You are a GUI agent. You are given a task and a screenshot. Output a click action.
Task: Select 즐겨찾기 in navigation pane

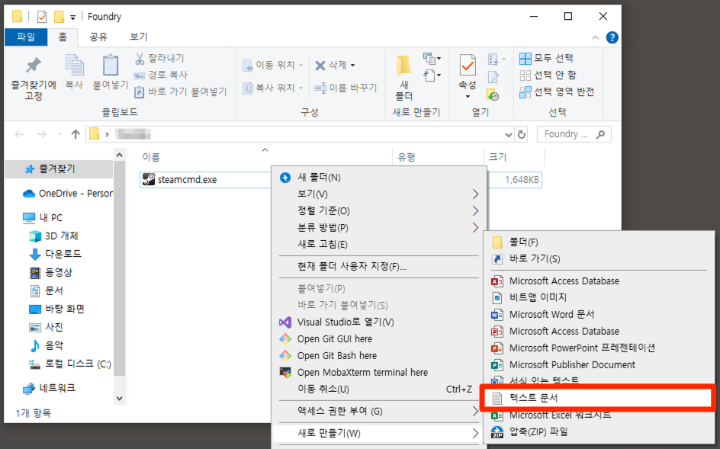[56, 169]
